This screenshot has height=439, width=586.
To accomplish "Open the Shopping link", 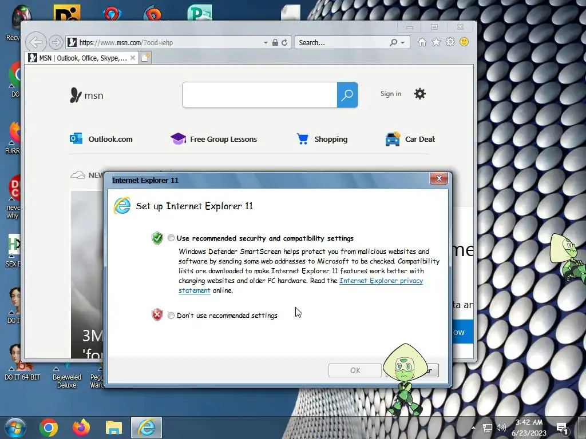I will coord(322,139).
